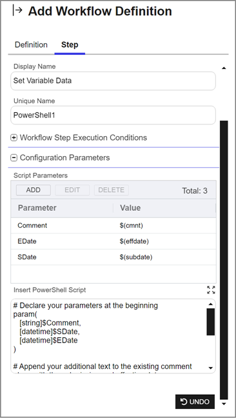
Task: Click the panel's scroll down arrow
Action: pos(224,404)
